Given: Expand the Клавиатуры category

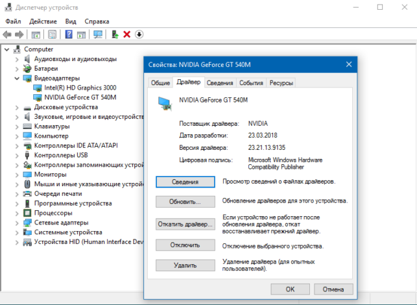Looking at the screenshot, I should (x=17, y=127).
